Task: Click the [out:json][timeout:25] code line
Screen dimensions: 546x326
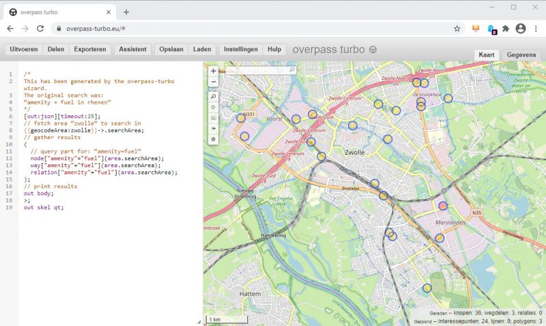Action: click(x=62, y=116)
